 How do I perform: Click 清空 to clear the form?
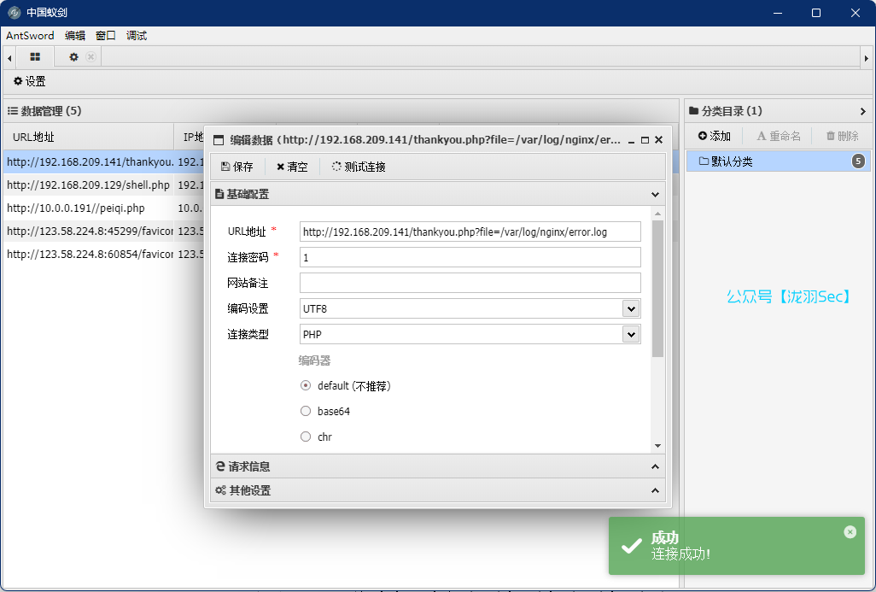point(292,167)
